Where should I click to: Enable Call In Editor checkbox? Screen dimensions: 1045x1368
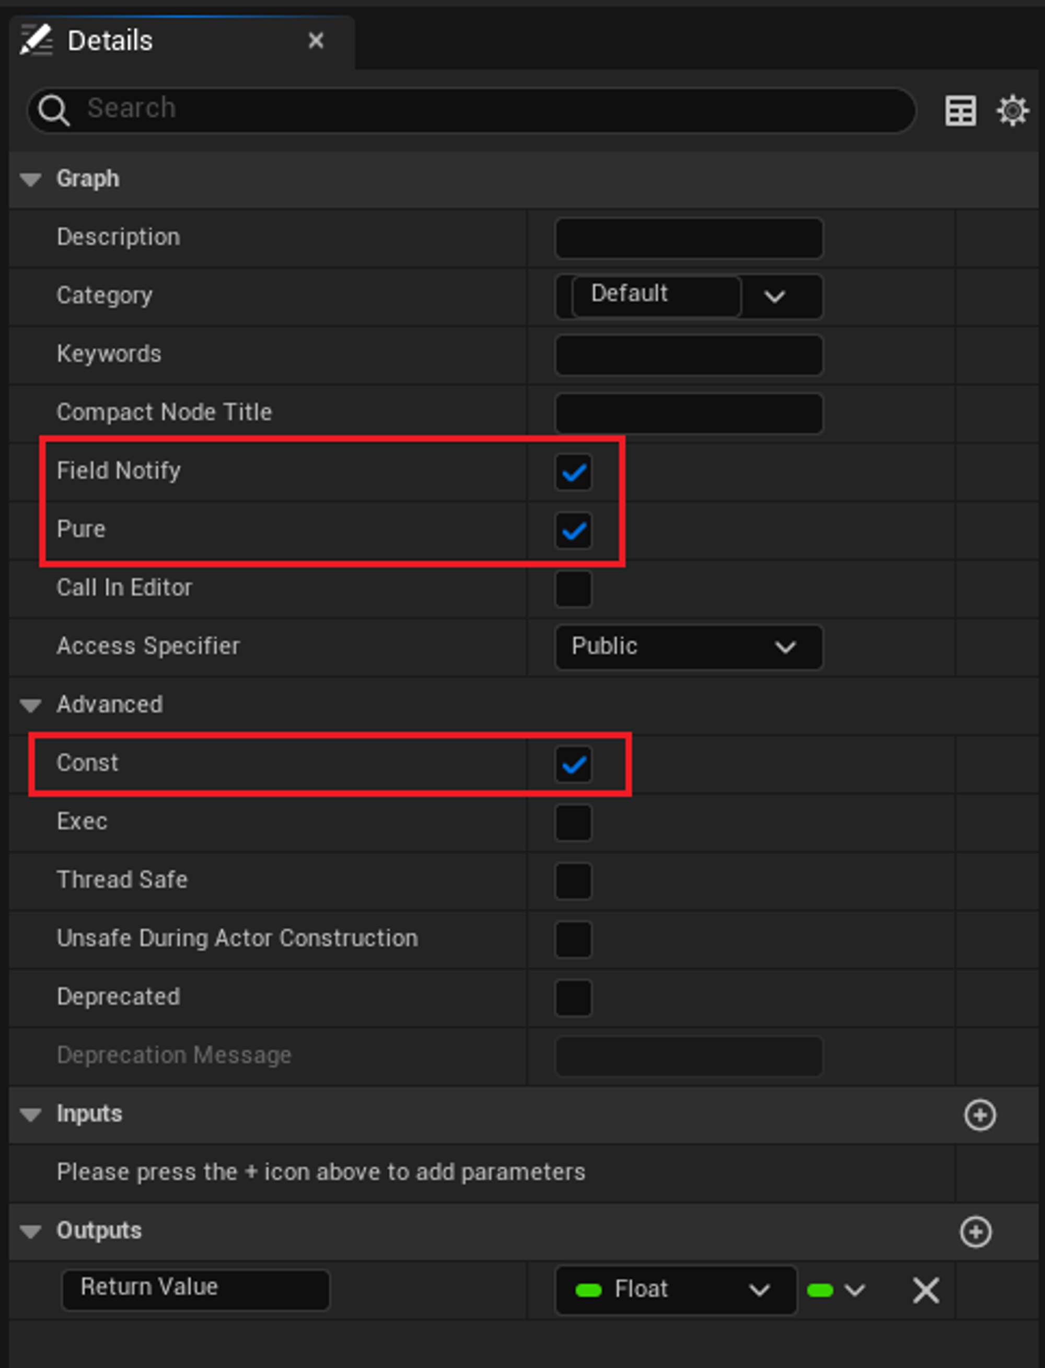[x=573, y=589]
